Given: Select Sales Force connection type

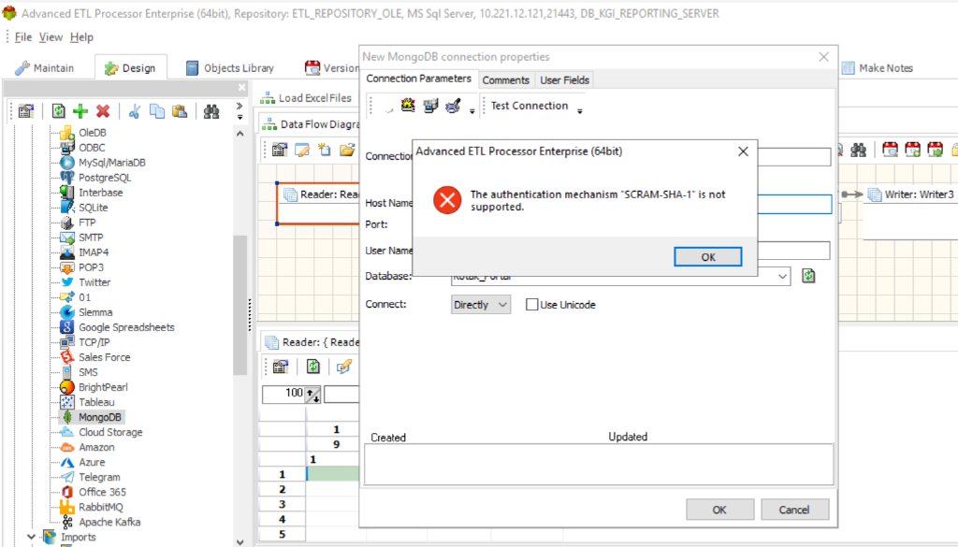Looking at the screenshot, I should point(104,357).
